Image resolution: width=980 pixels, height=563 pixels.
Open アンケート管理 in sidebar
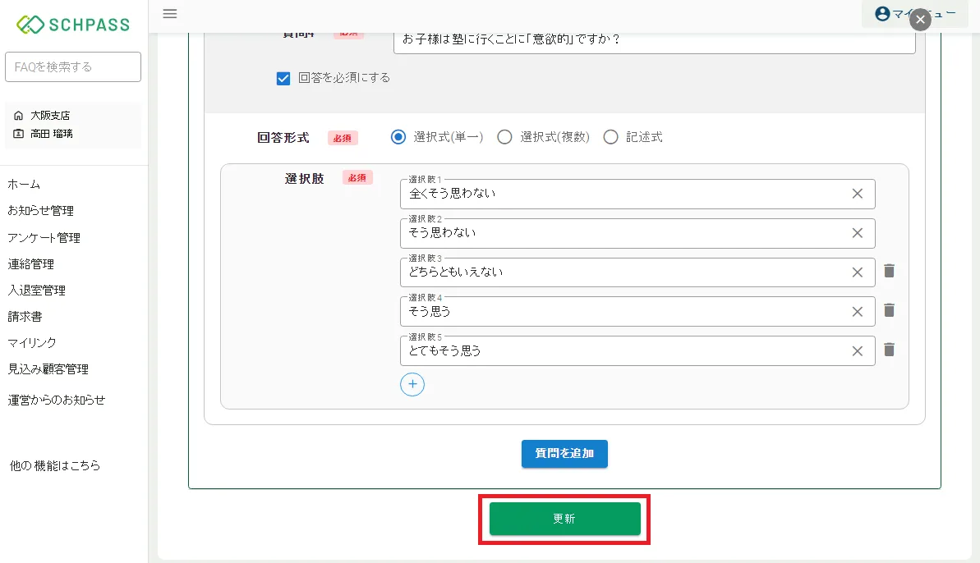(44, 238)
